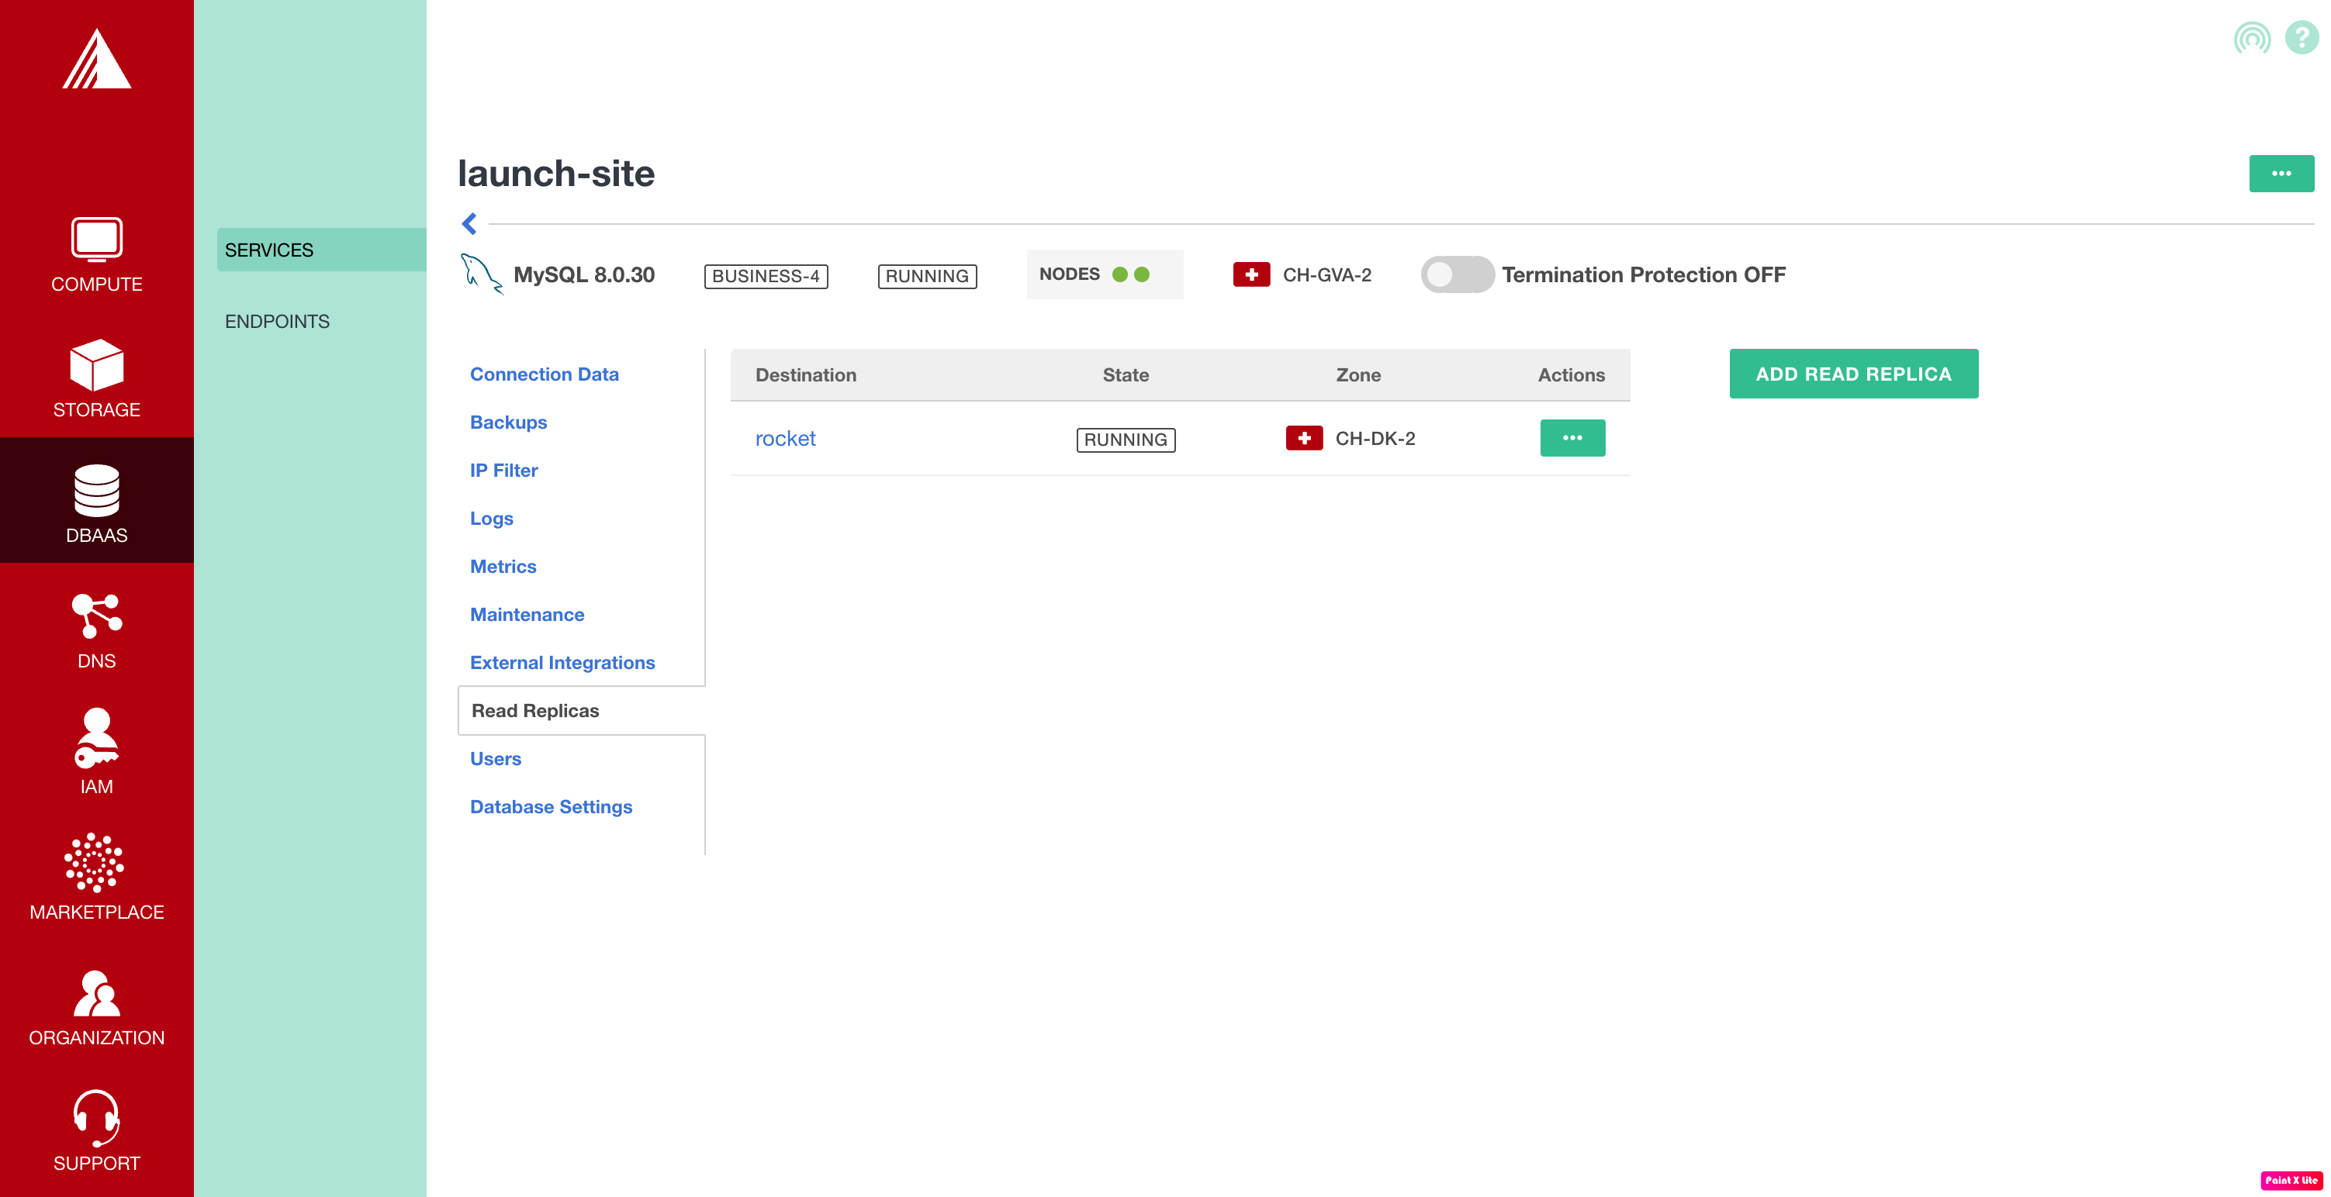Switch to the ENDPOINTS menu item

(277, 321)
